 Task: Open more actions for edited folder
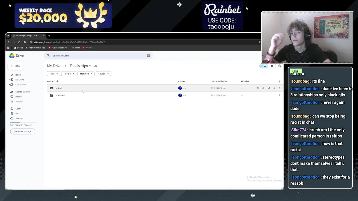click(279, 88)
